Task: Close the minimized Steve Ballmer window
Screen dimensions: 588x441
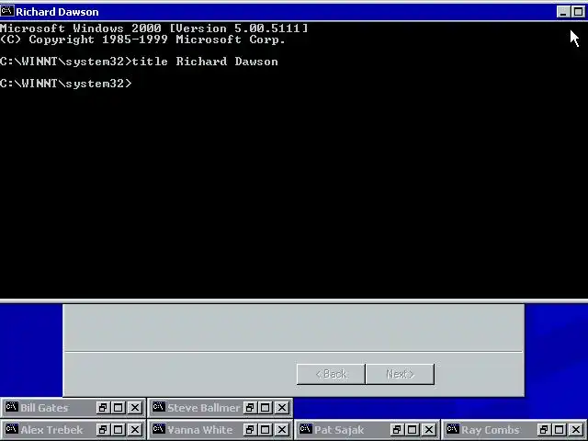Action: tap(282, 408)
